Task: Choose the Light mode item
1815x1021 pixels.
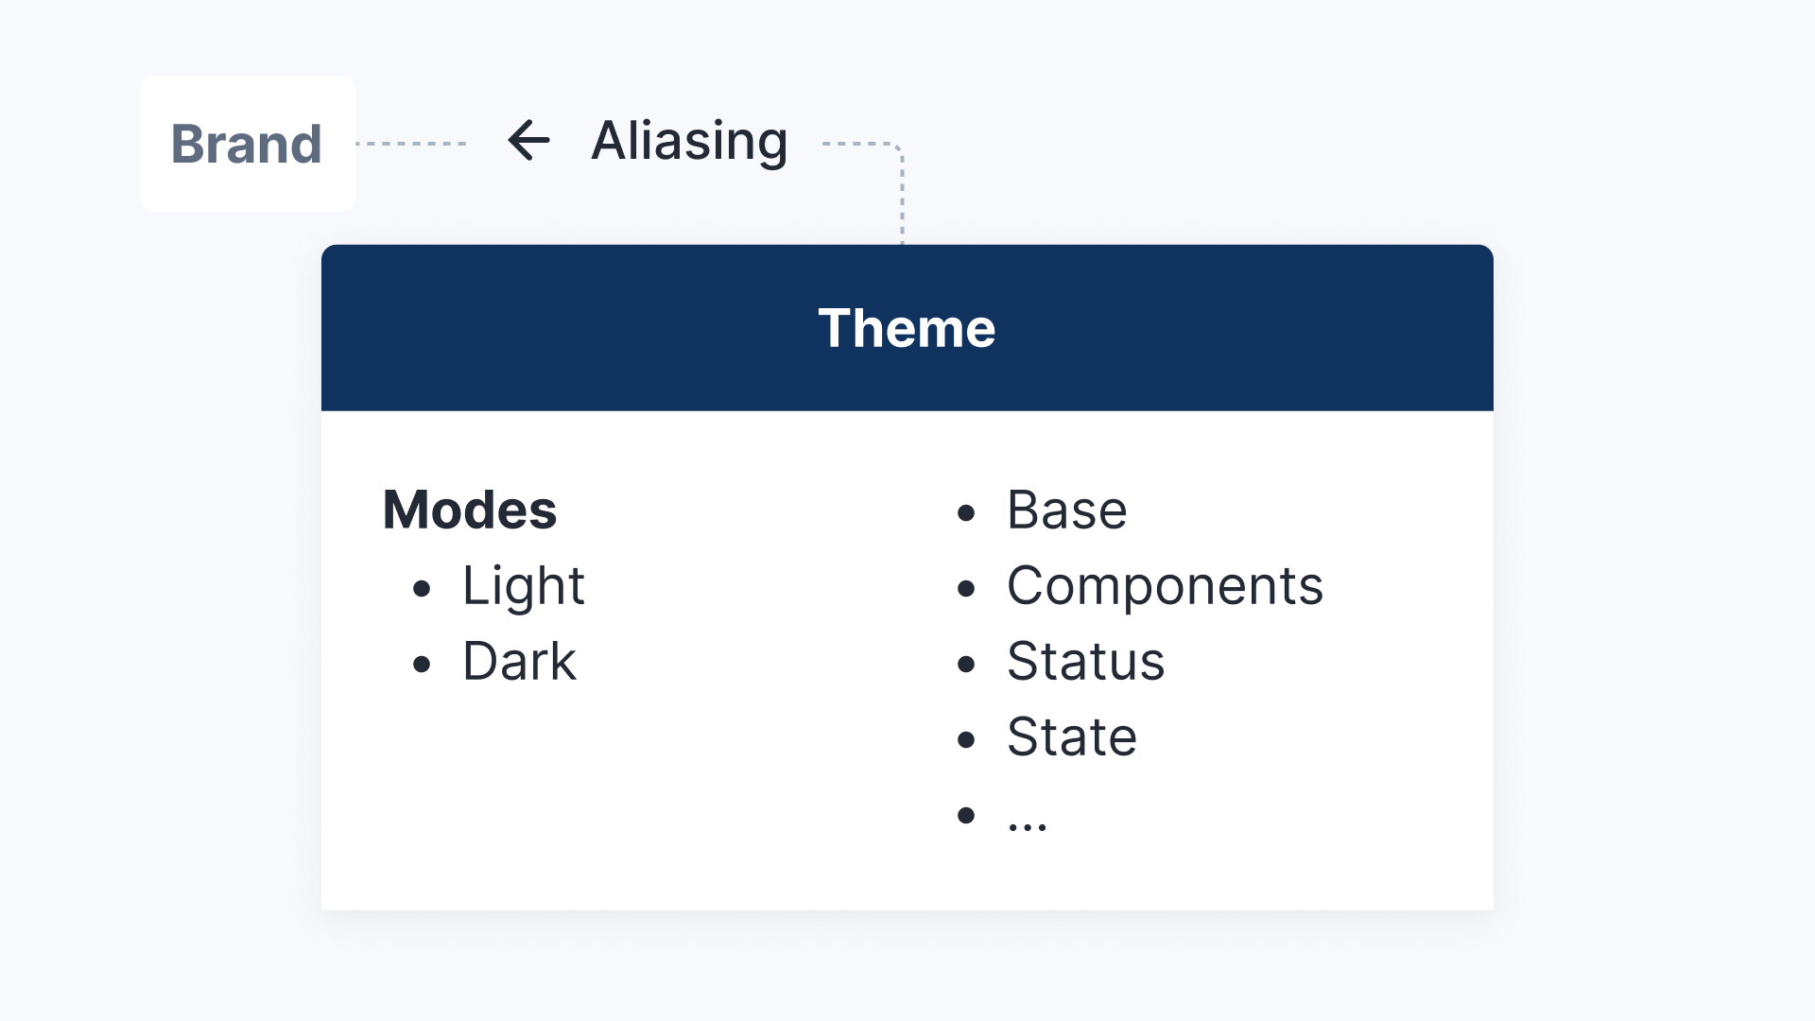Action: pos(523,586)
